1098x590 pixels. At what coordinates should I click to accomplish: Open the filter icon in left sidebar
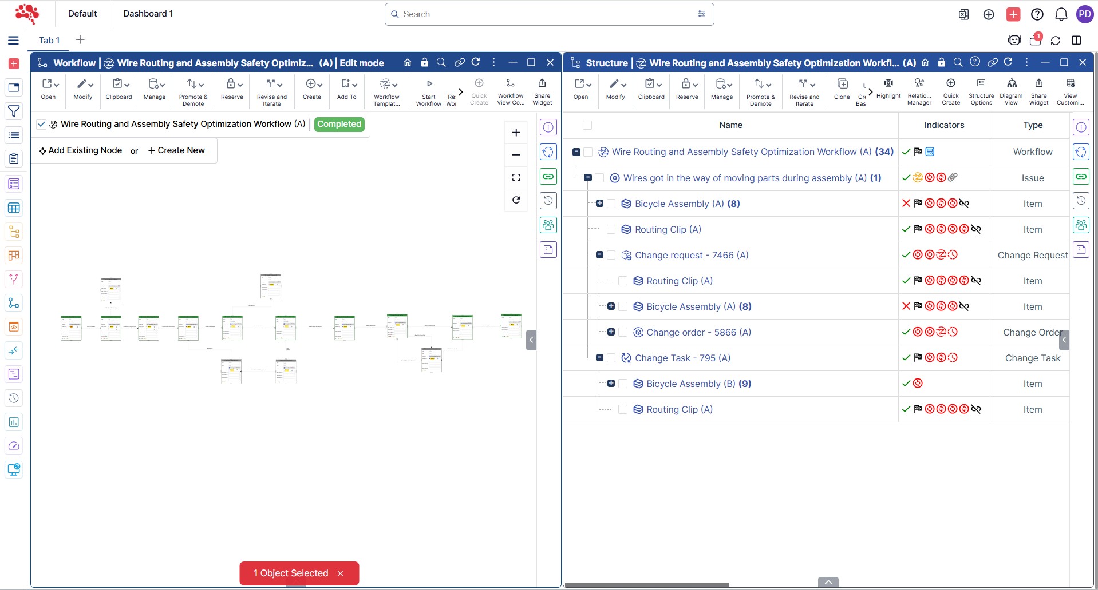point(14,111)
